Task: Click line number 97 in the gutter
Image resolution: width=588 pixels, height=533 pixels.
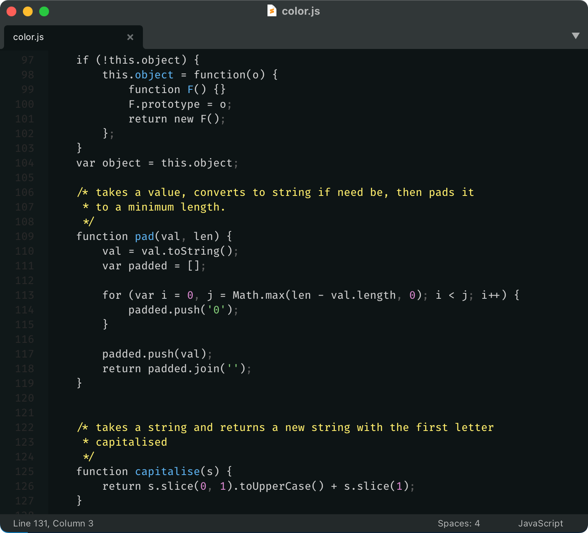Action: pyautogui.click(x=27, y=60)
